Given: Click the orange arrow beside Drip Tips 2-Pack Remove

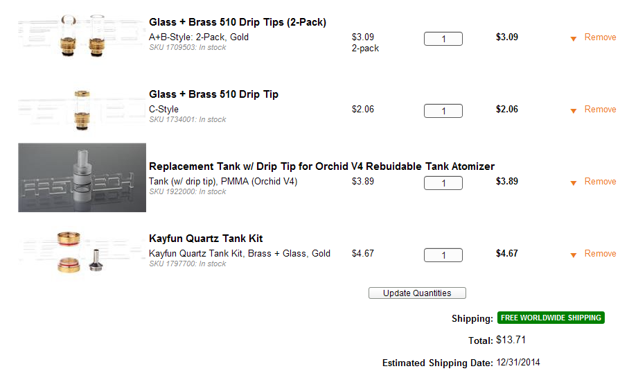Looking at the screenshot, I should pyautogui.click(x=574, y=39).
